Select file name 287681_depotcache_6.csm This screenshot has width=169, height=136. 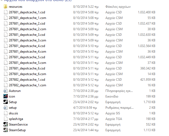pos(27,74)
